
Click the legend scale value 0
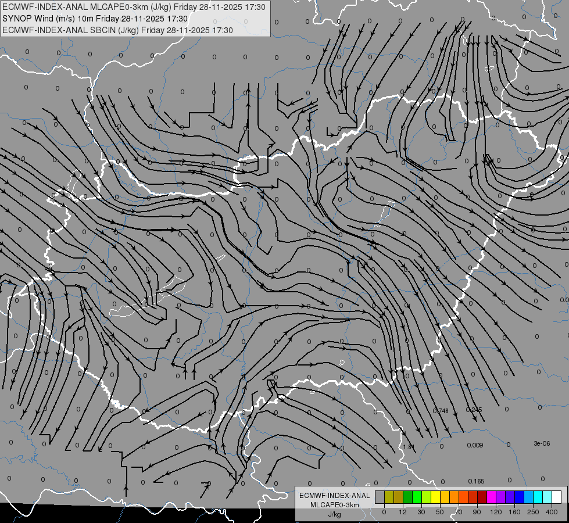click(384, 512)
